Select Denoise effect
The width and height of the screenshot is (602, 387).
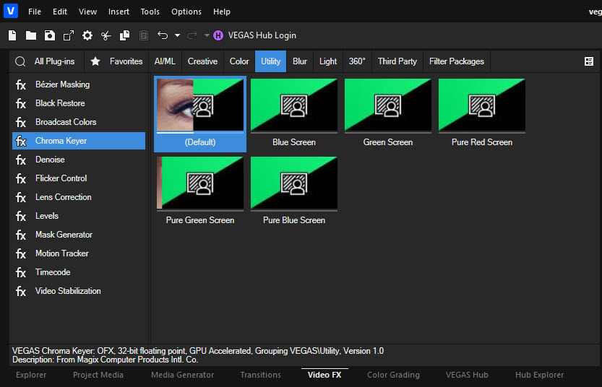point(79,160)
